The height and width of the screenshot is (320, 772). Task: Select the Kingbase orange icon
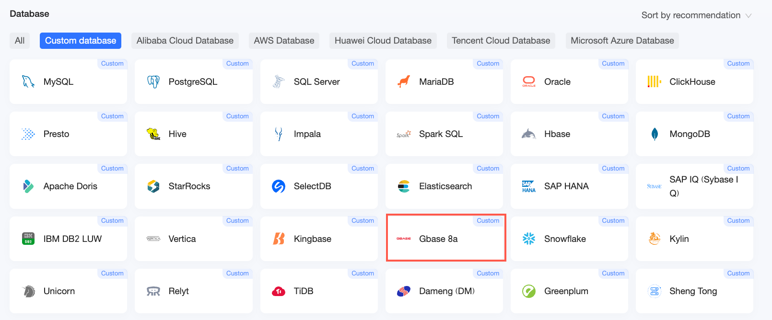point(279,239)
